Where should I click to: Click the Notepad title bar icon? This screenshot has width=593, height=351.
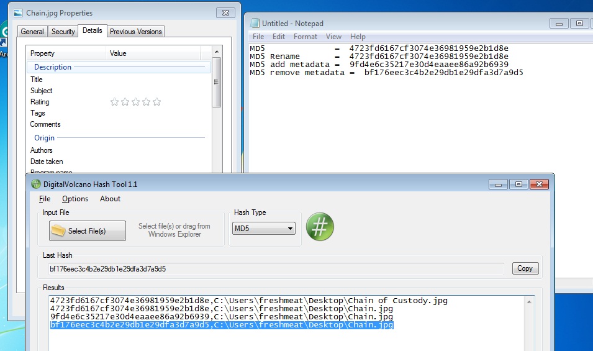(x=255, y=23)
